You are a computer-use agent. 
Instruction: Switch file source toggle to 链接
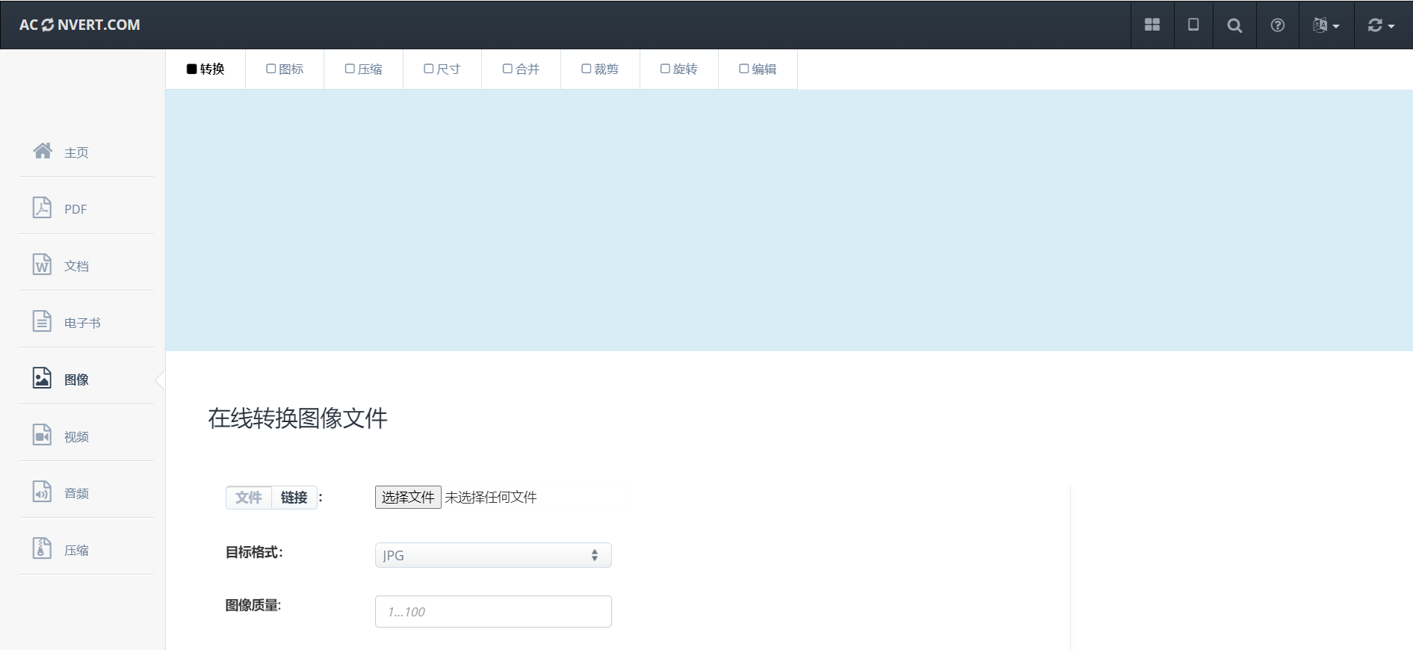point(294,498)
